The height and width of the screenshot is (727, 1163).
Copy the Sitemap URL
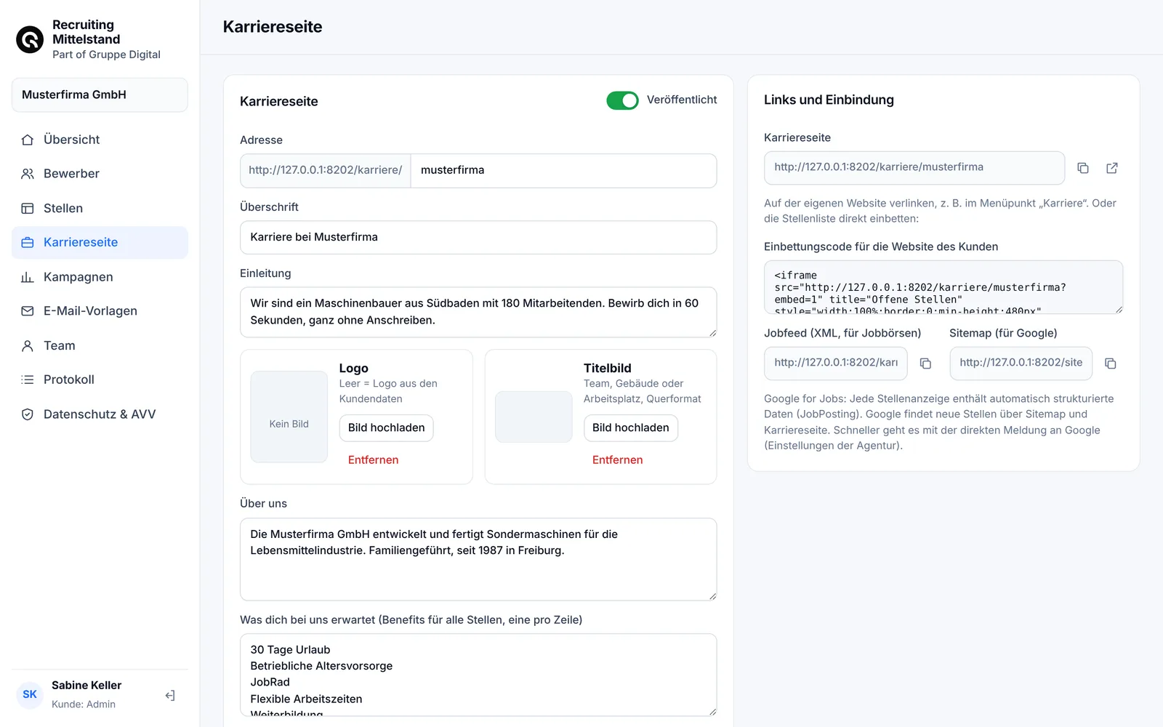(x=1111, y=363)
